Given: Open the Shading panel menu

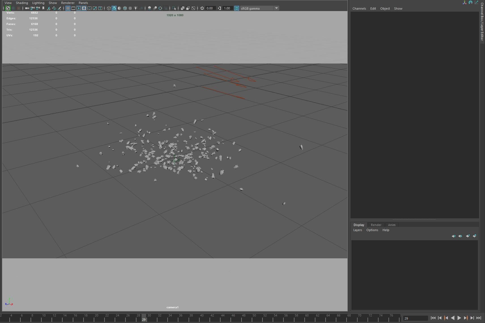Looking at the screenshot, I should (22, 3).
